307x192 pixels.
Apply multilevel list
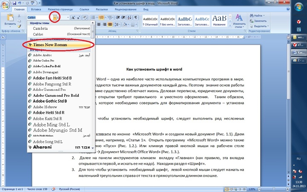pyautogui.click(x=110, y=17)
